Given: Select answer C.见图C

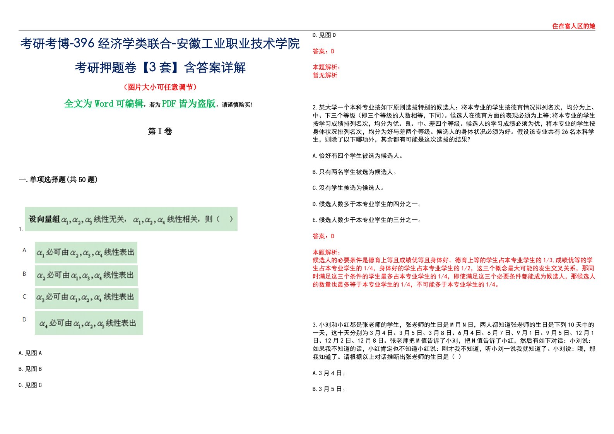Looking at the screenshot, I should coord(30,385).
